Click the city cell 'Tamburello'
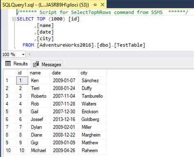Image resolution: width=194 pixels, height=157 pixels. point(92,96)
